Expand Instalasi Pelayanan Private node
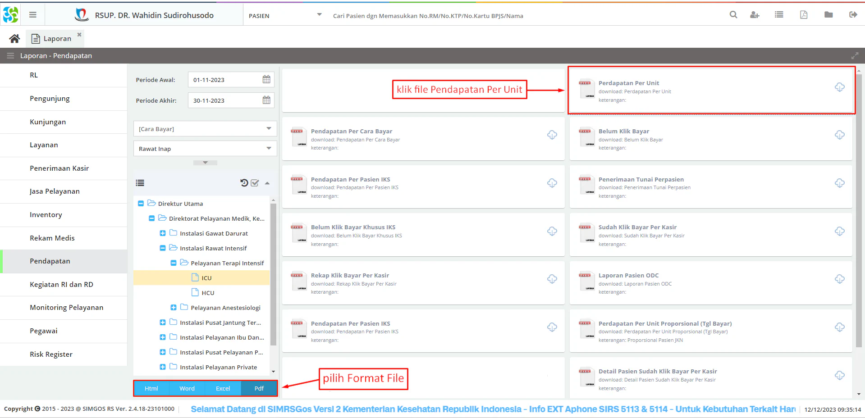This screenshot has width=865, height=418. 162,367
